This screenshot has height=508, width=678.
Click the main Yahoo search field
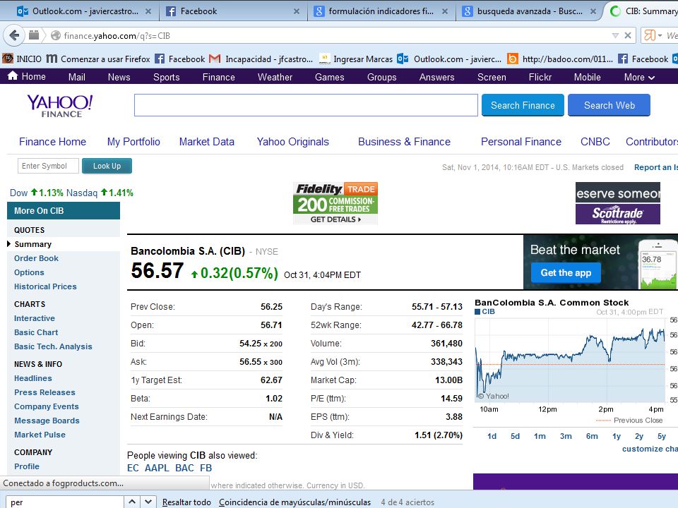click(x=306, y=105)
